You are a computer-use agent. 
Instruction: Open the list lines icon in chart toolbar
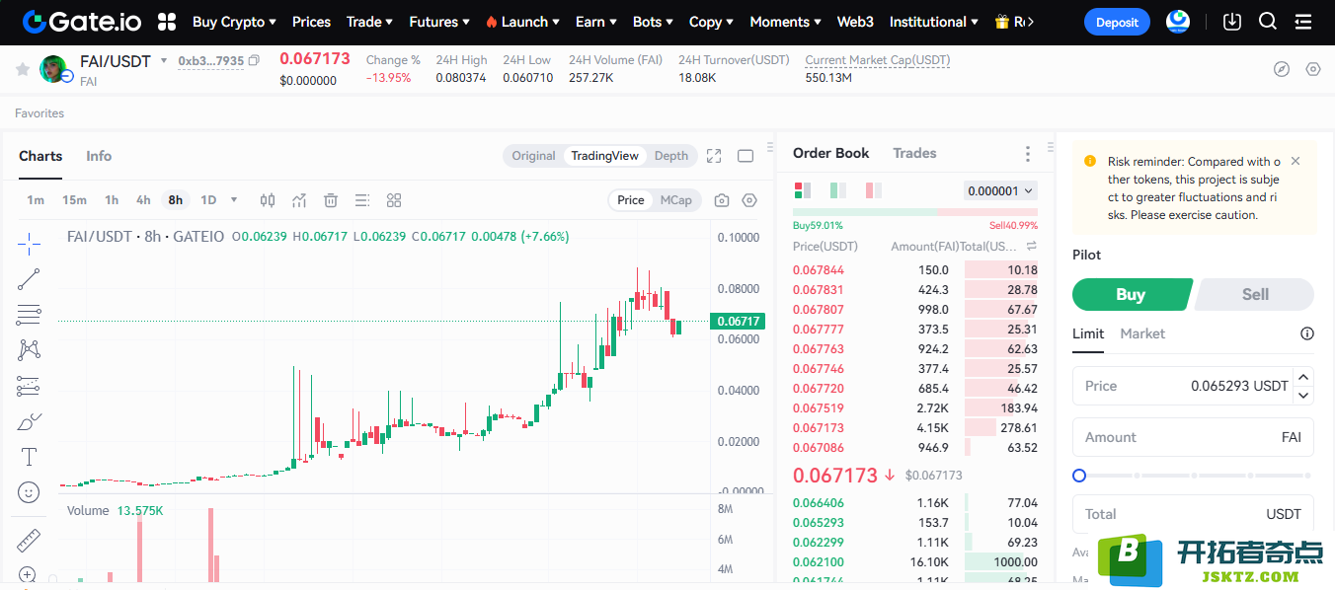(x=362, y=200)
